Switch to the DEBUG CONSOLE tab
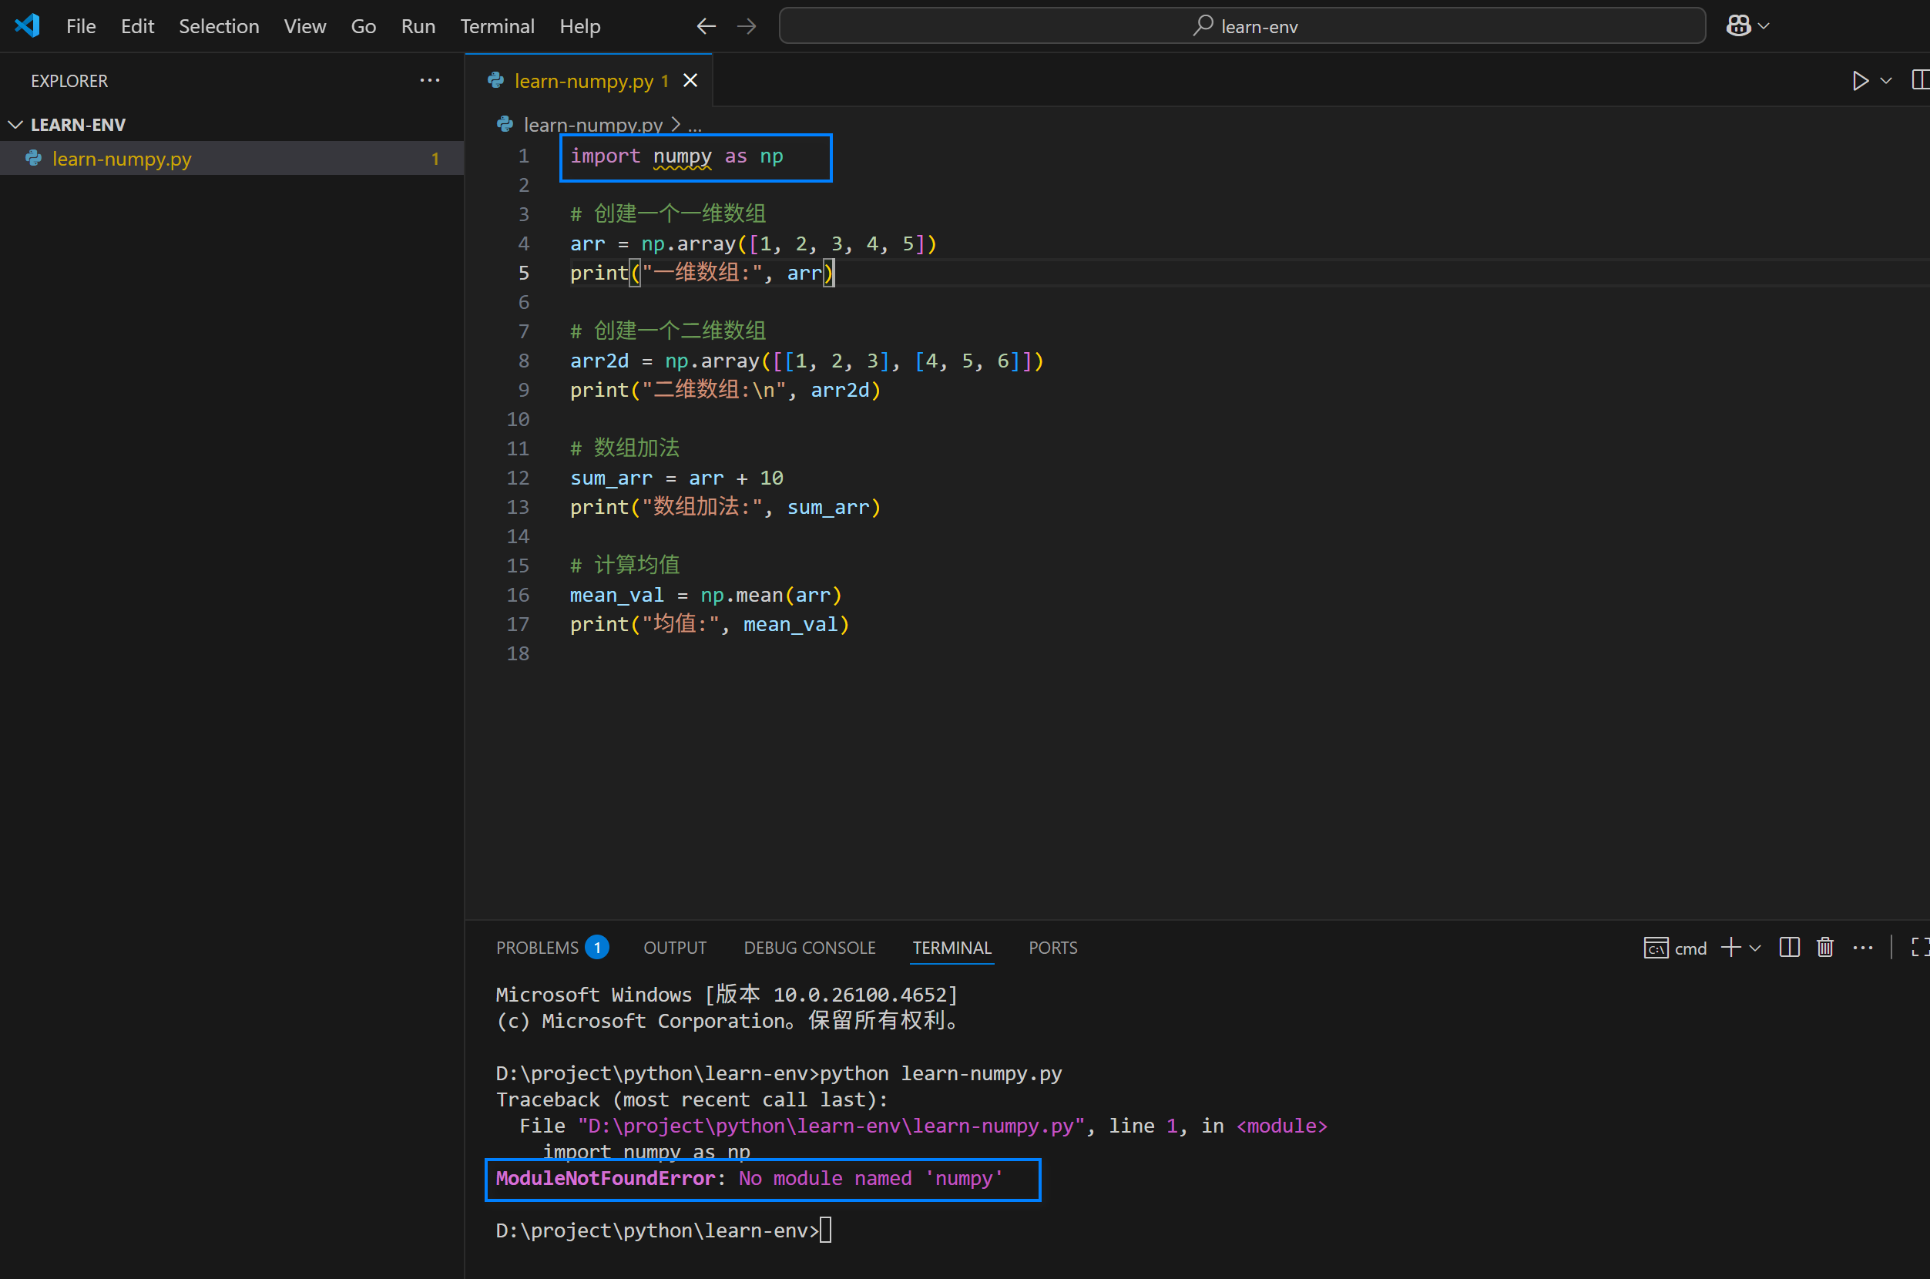Viewport: 1930px width, 1279px height. click(809, 948)
